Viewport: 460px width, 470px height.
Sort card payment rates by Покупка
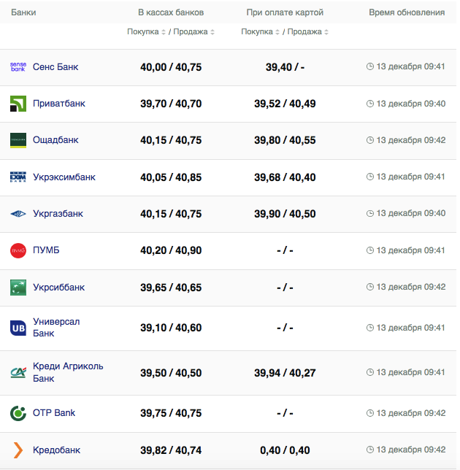tap(261, 32)
